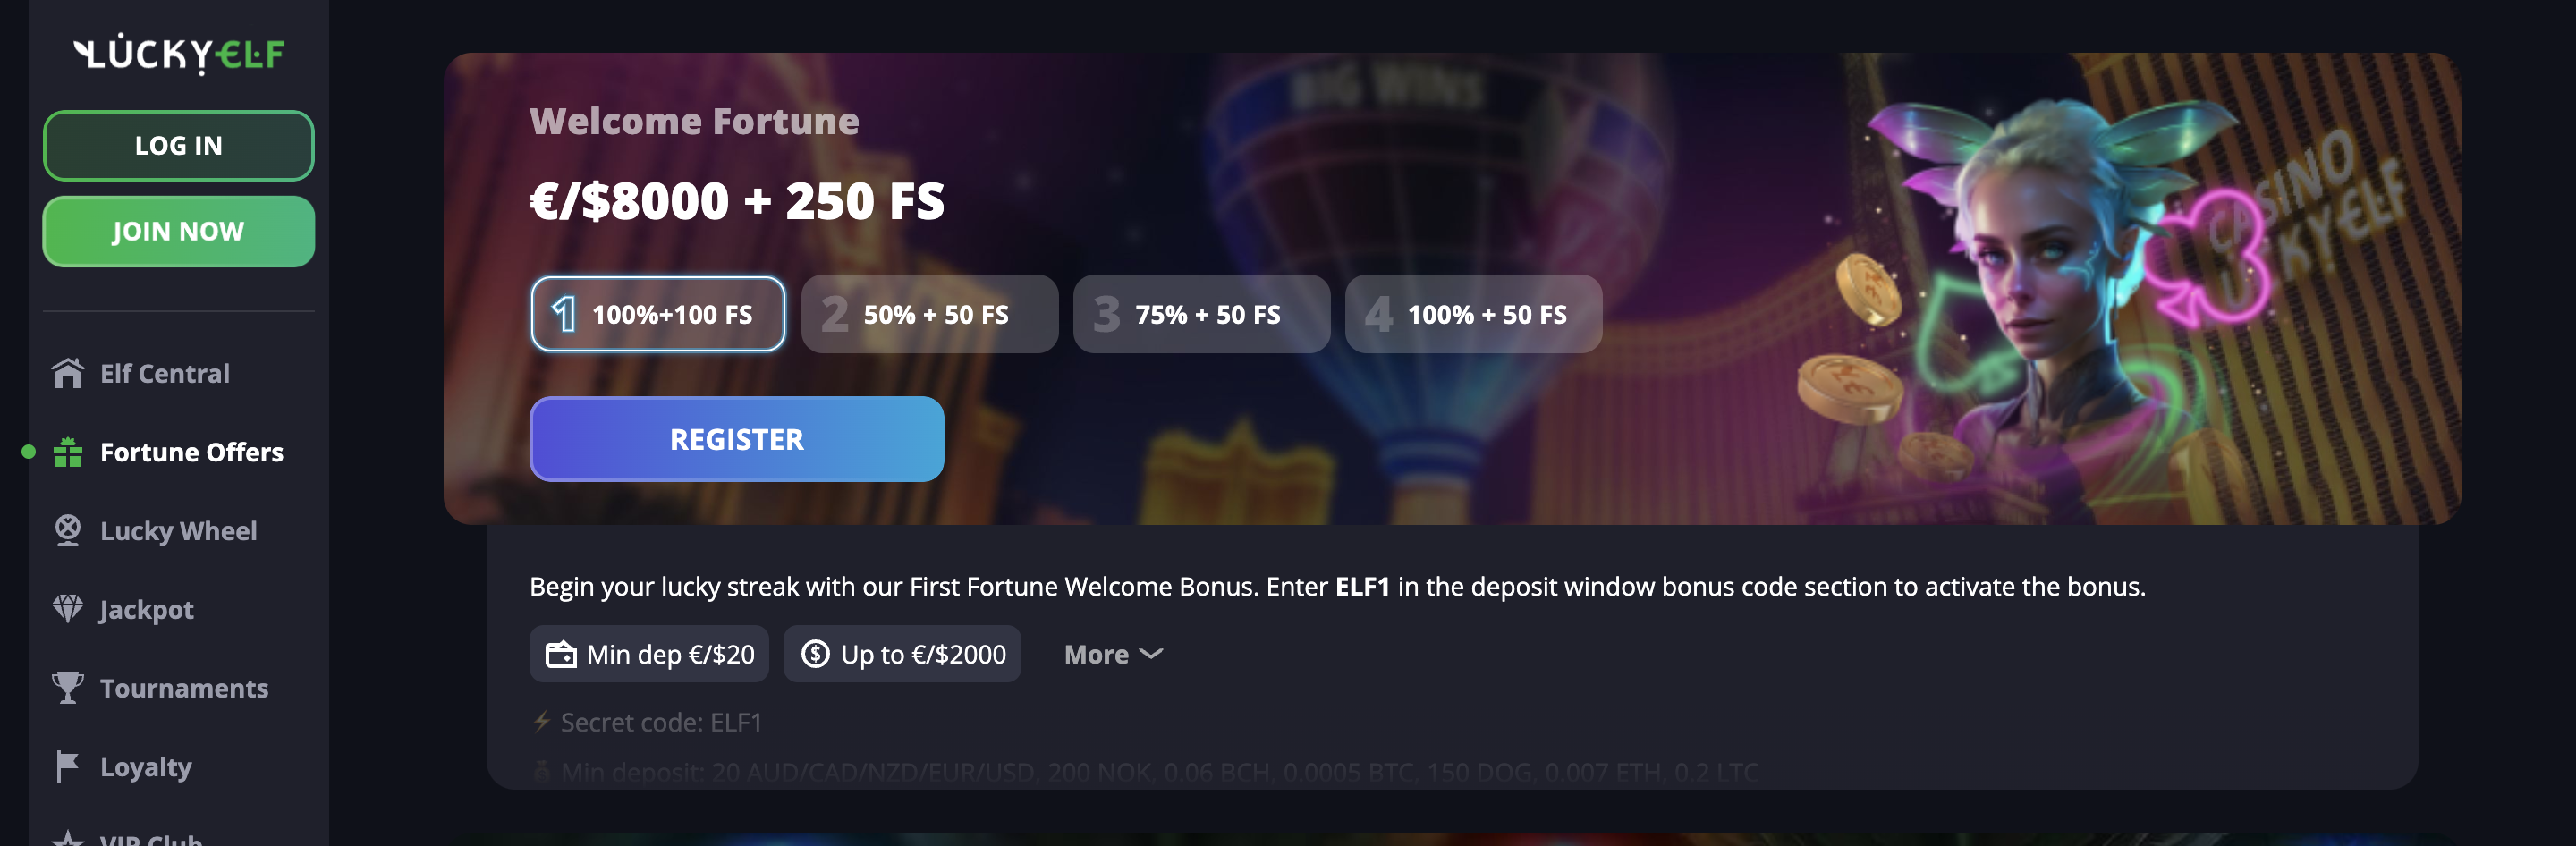
Task: Click JOIN NOW to create an account
Action: (178, 230)
